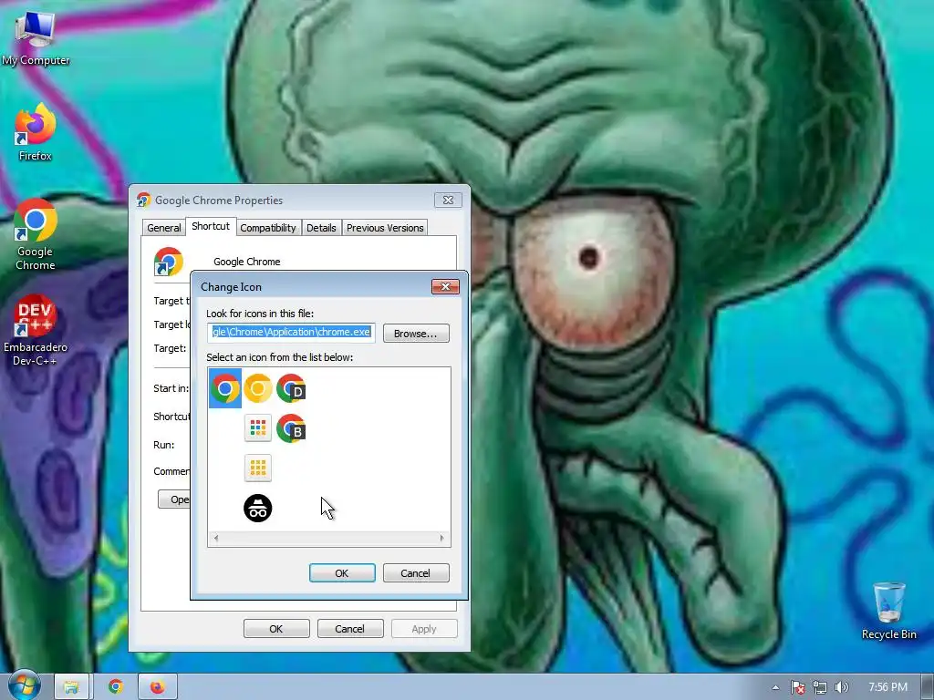934x700 pixels.
Task: Click Browse to find another icon file
Action: (x=416, y=334)
